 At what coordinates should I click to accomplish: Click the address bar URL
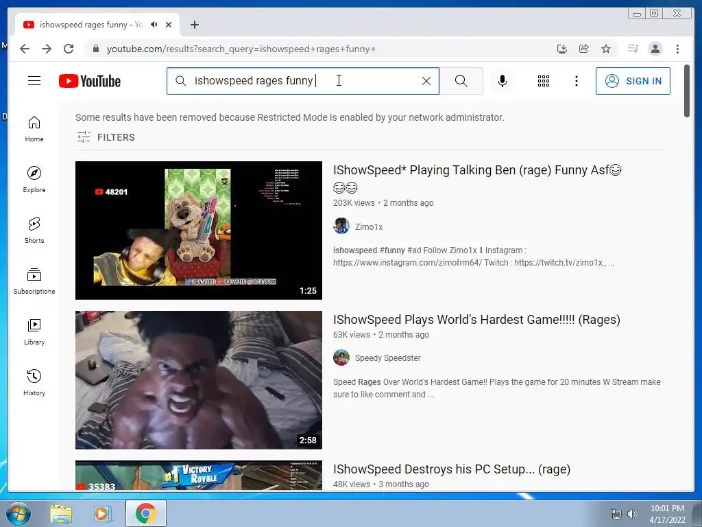click(241, 49)
